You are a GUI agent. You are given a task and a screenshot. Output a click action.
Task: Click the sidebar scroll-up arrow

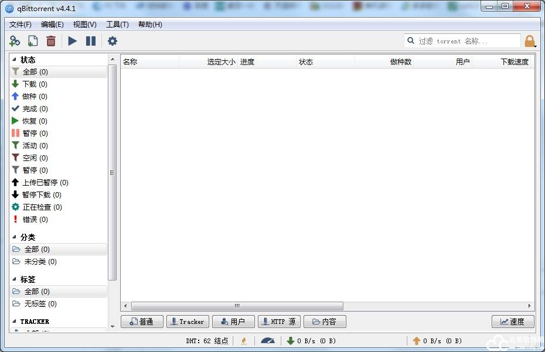[113, 59]
